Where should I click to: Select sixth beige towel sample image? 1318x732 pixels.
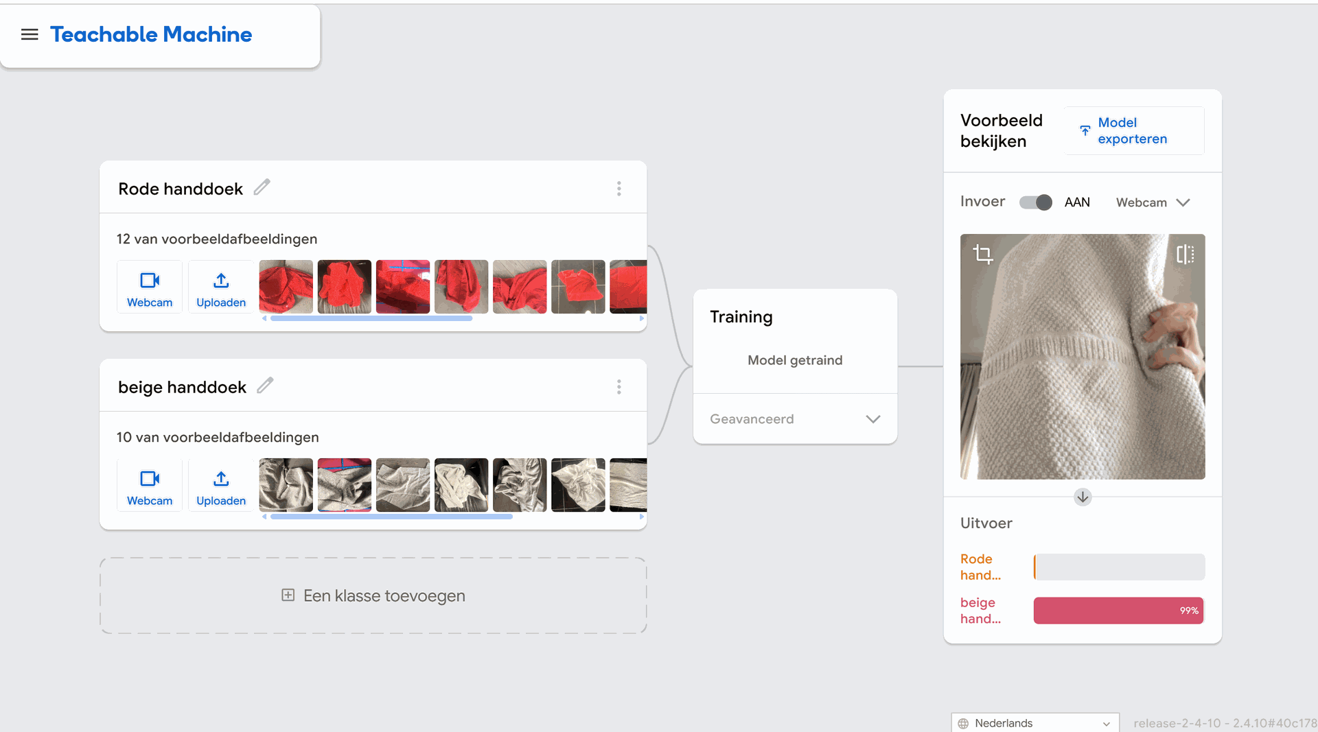click(x=578, y=485)
